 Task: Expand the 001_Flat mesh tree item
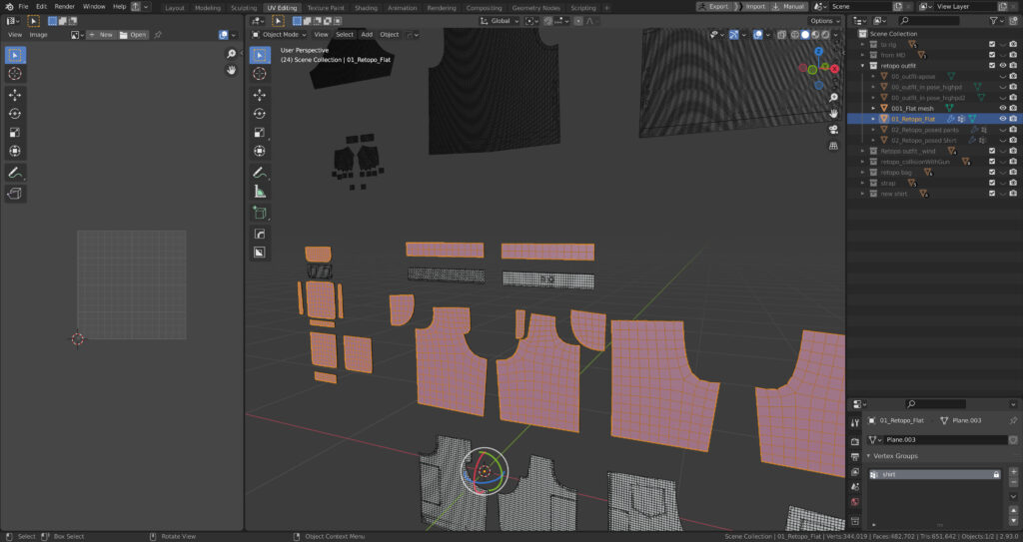pyautogui.click(x=873, y=108)
